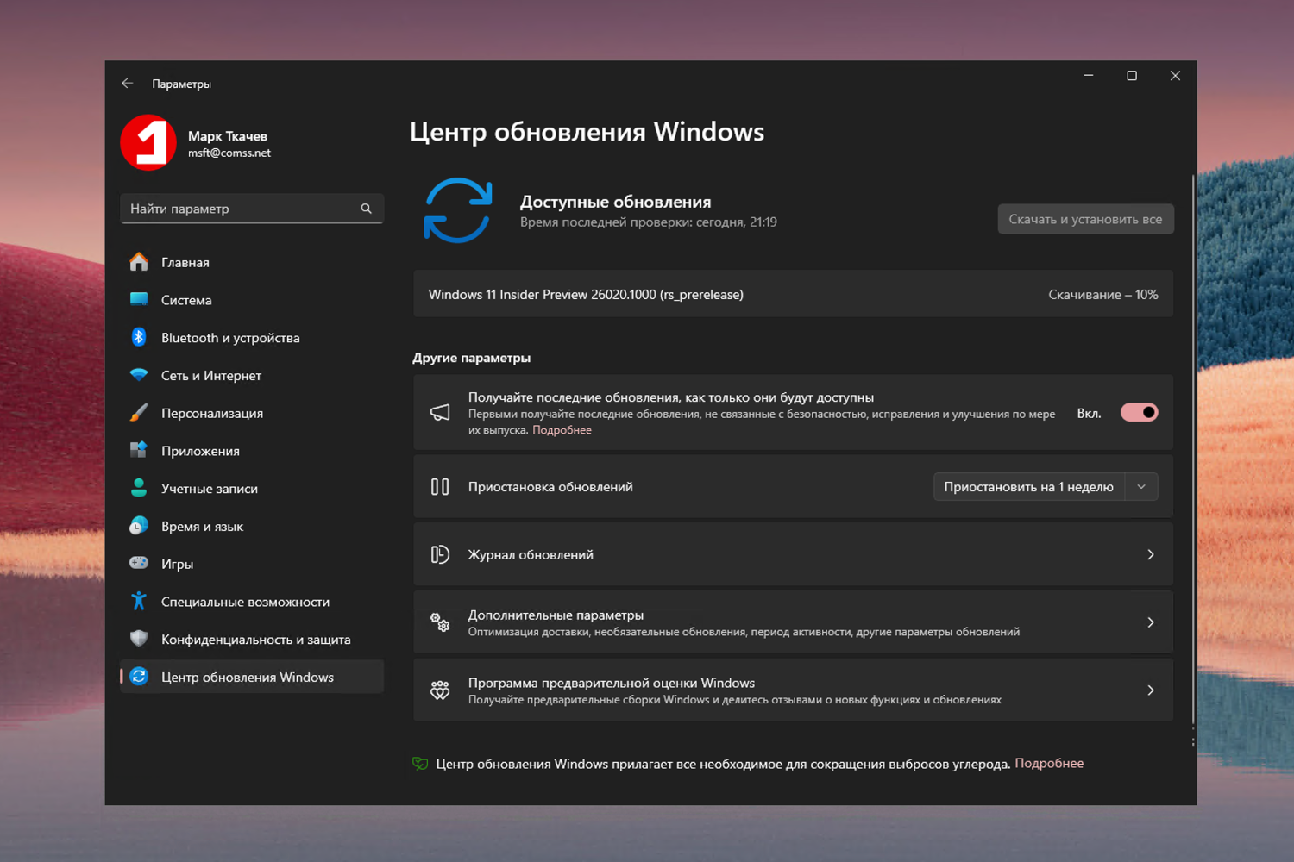This screenshot has width=1294, height=862.
Task: Click the Персонализация brush icon
Action: pyautogui.click(x=139, y=412)
